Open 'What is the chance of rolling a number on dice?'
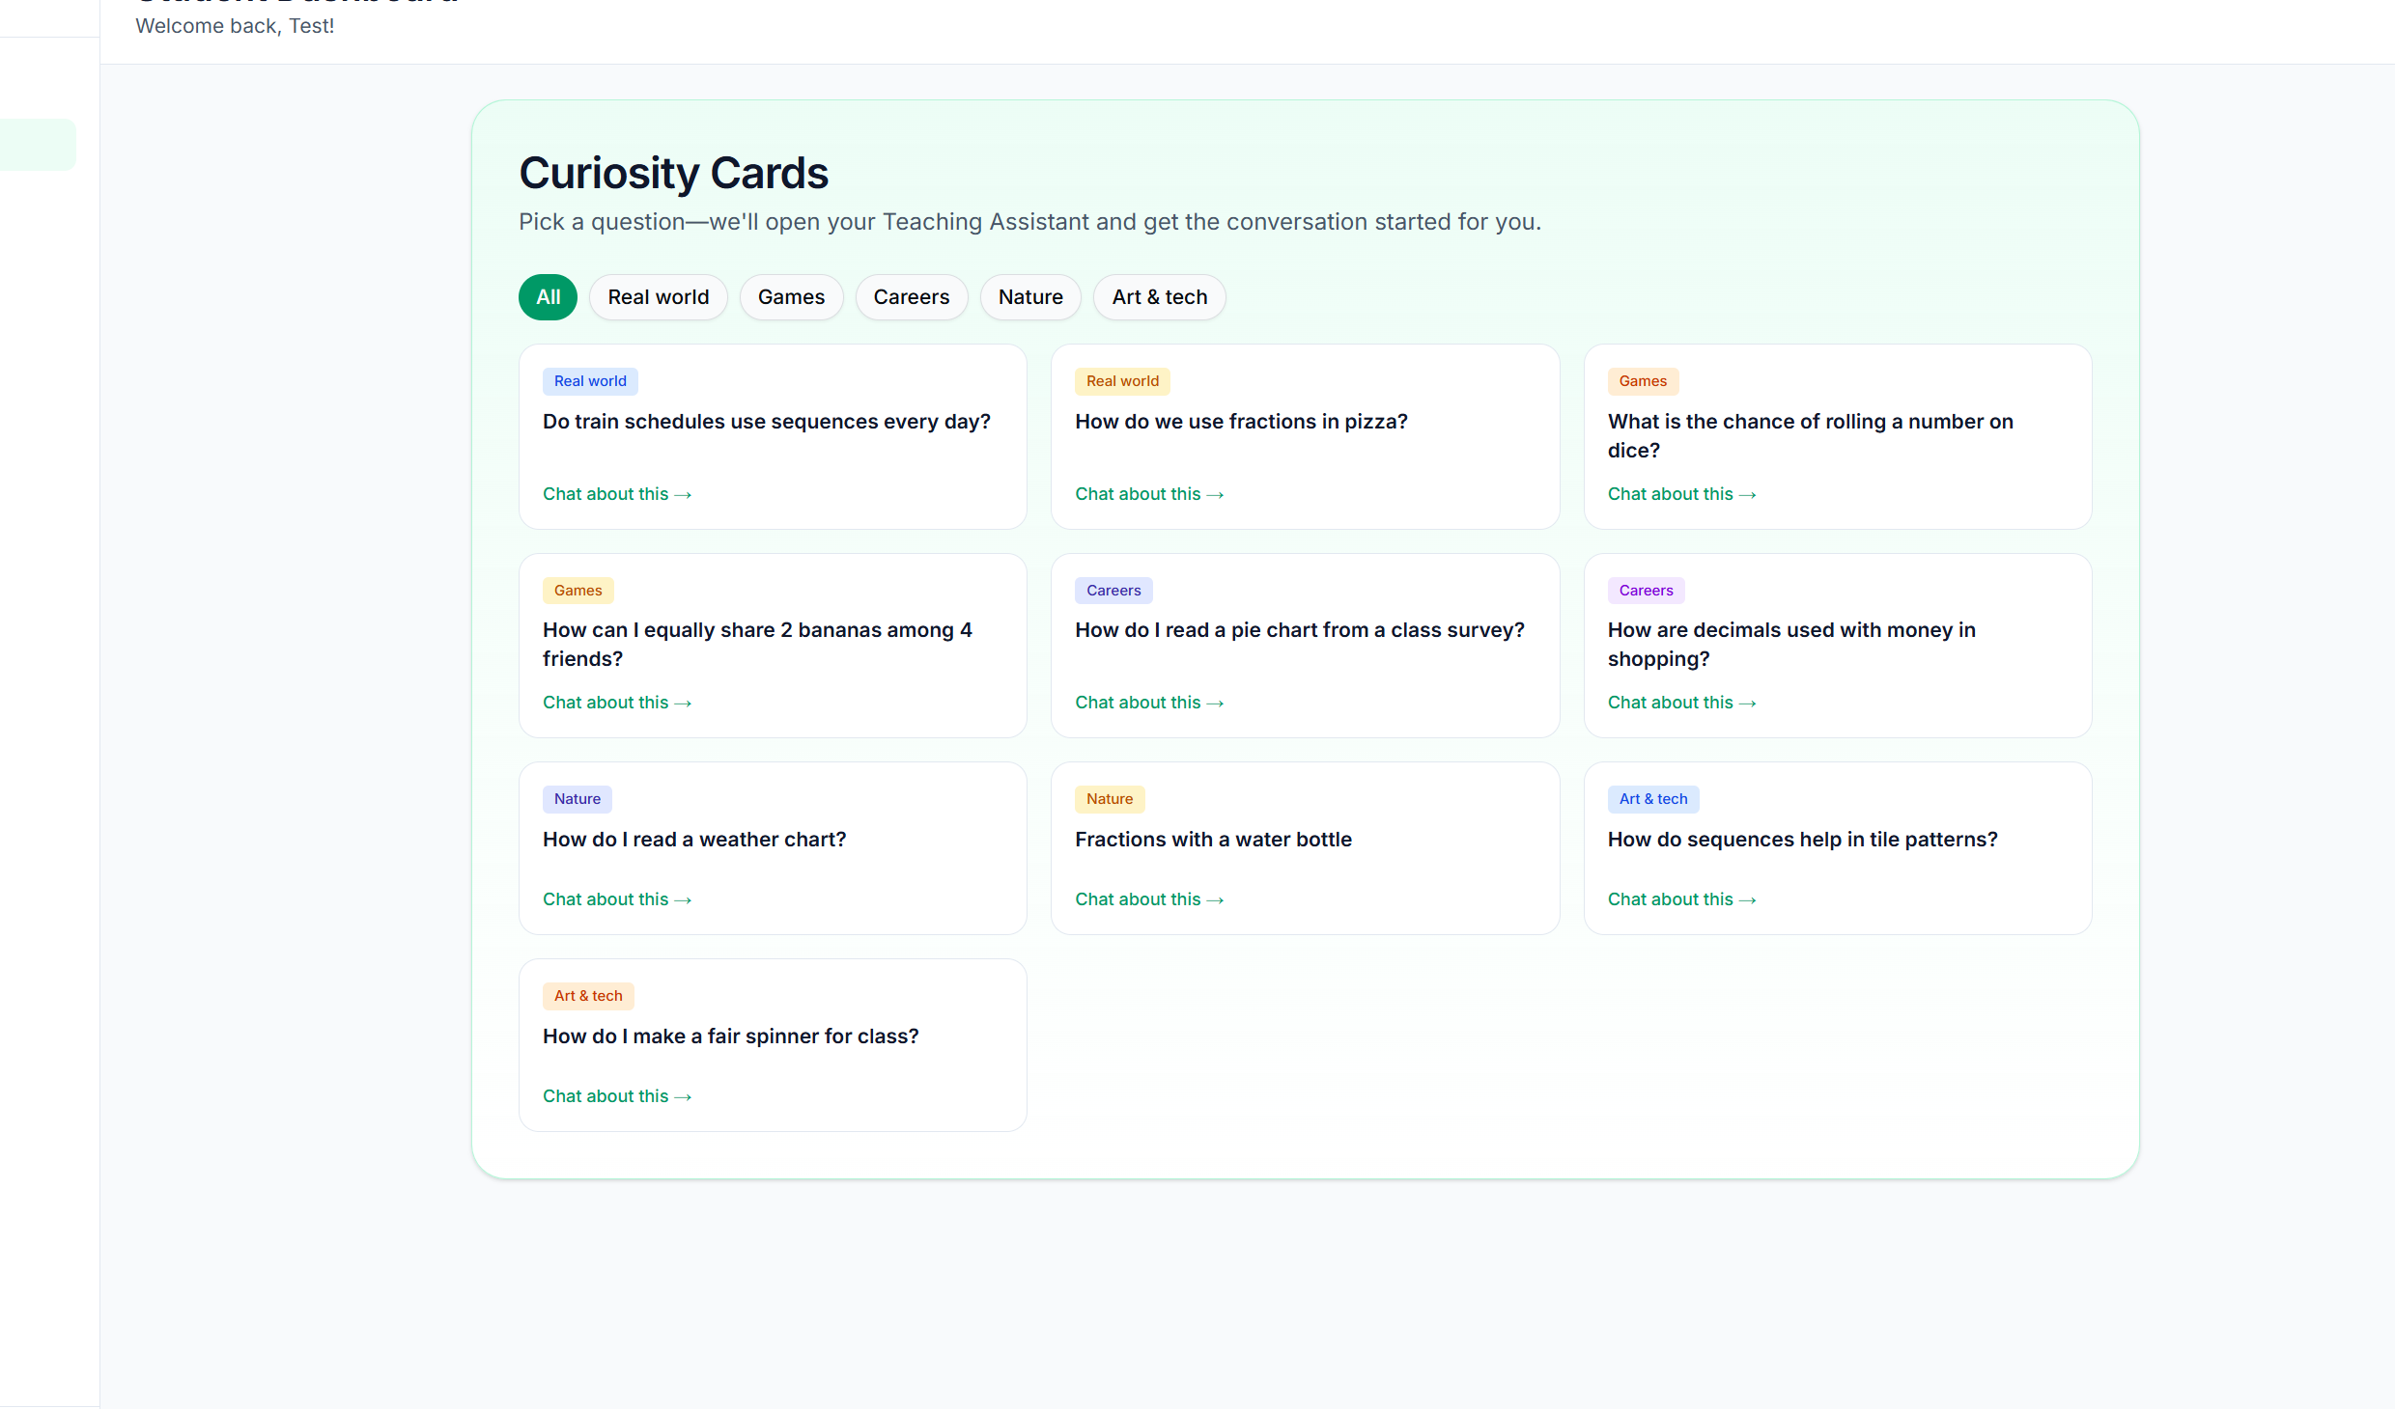 (1810, 436)
